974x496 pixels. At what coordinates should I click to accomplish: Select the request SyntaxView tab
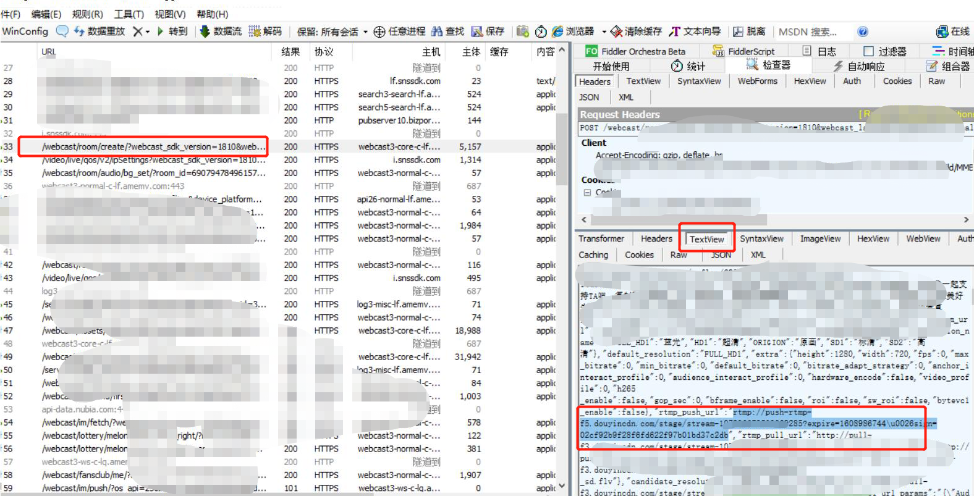[x=699, y=81]
